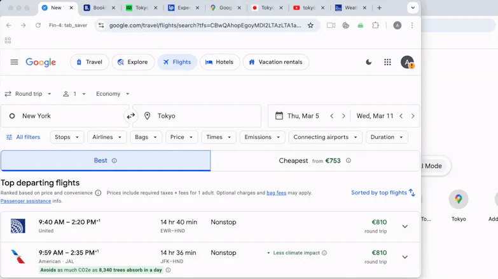Select the Cheapest from €753 tab
498x279 pixels.
point(315,160)
